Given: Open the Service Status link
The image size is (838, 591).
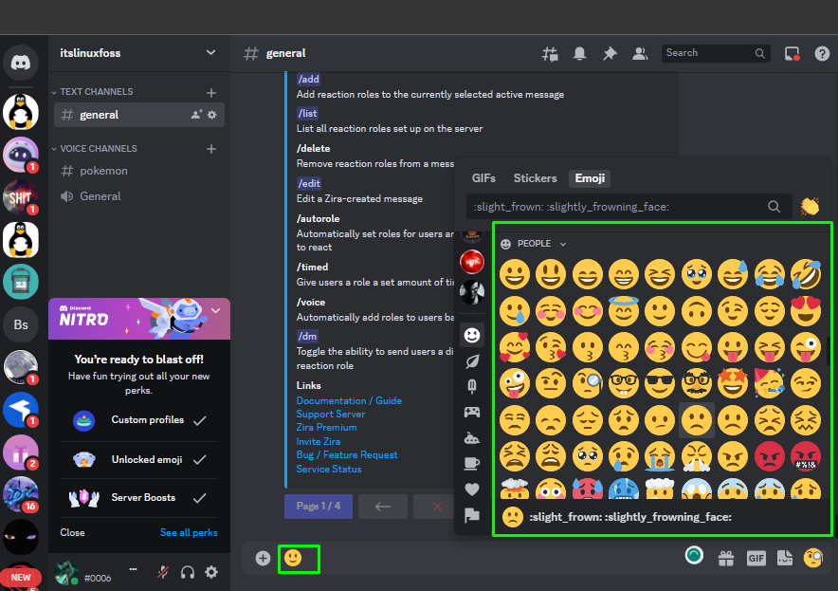Looking at the screenshot, I should [x=329, y=469].
